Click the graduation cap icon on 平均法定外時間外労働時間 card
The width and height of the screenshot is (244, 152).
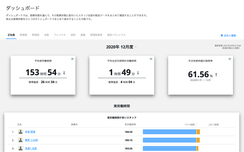pos(151,59)
